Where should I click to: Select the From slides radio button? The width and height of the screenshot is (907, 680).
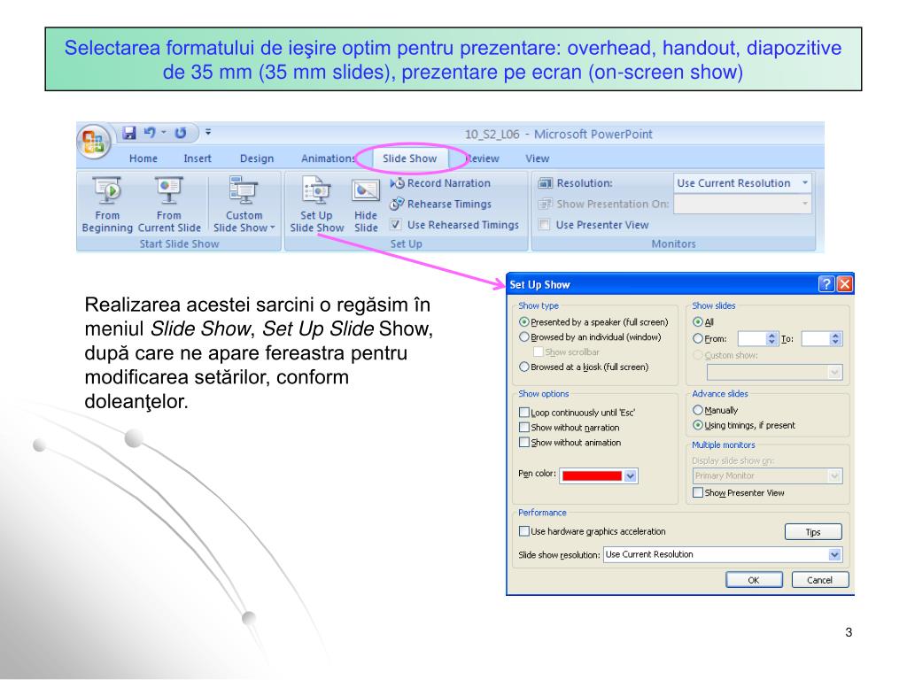click(x=698, y=338)
